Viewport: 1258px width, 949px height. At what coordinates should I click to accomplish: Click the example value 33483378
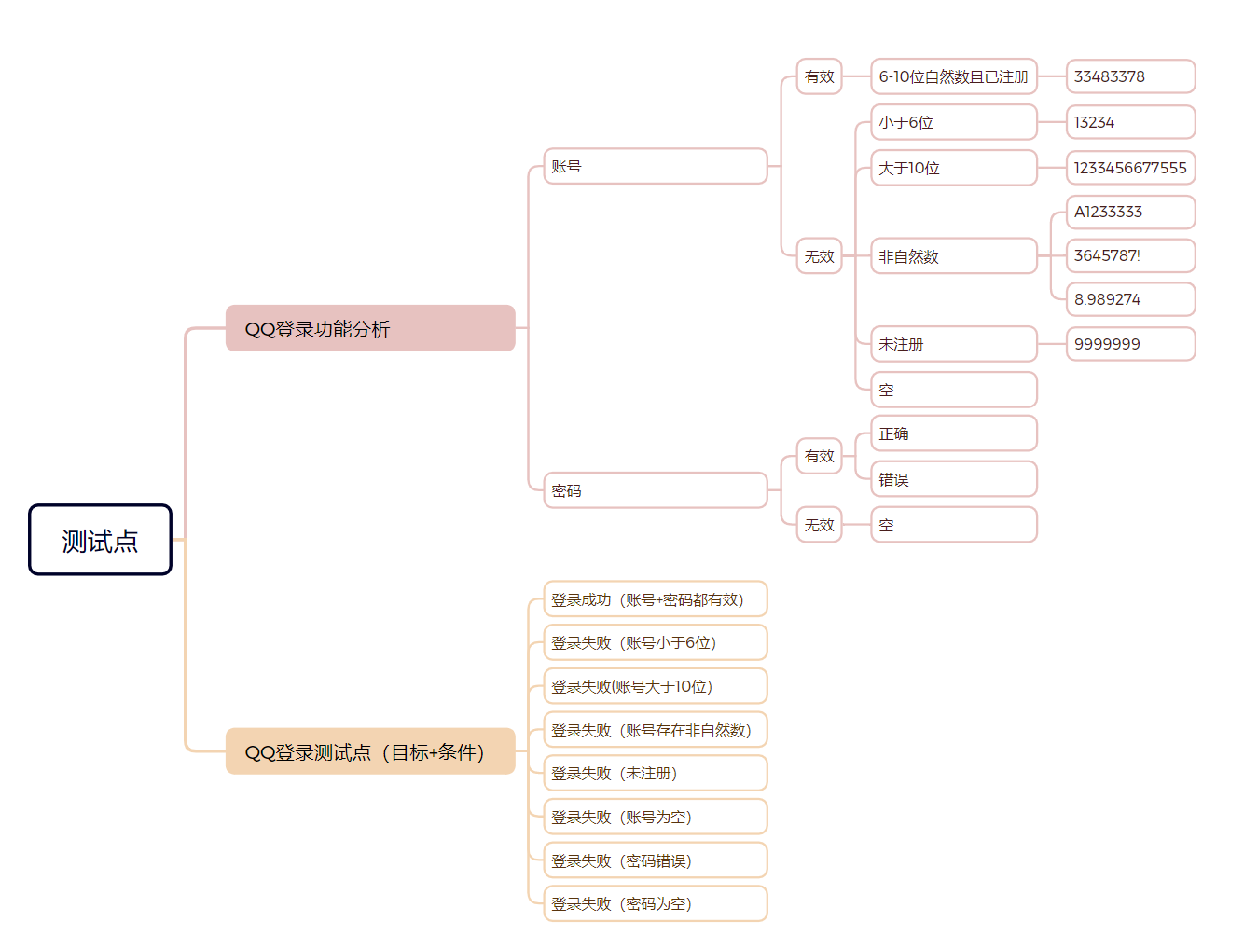(x=1131, y=76)
